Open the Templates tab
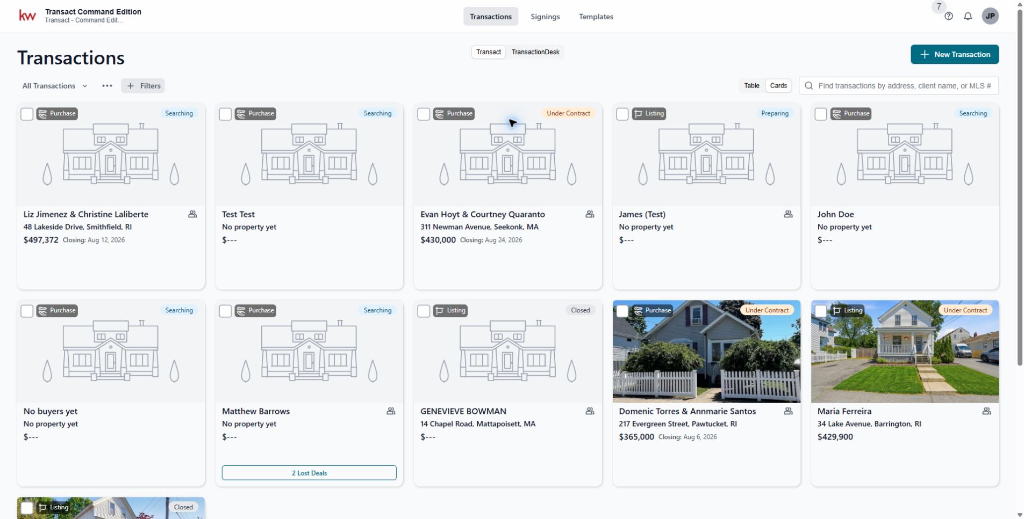Screen dimensions: 1024x519 pos(596,17)
